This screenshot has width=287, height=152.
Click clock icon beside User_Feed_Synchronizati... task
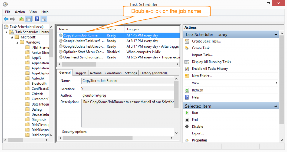[61, 57]
